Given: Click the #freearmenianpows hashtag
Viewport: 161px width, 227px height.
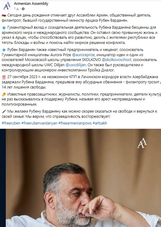Looking at the screenshot, I should [x=75, y=123].
